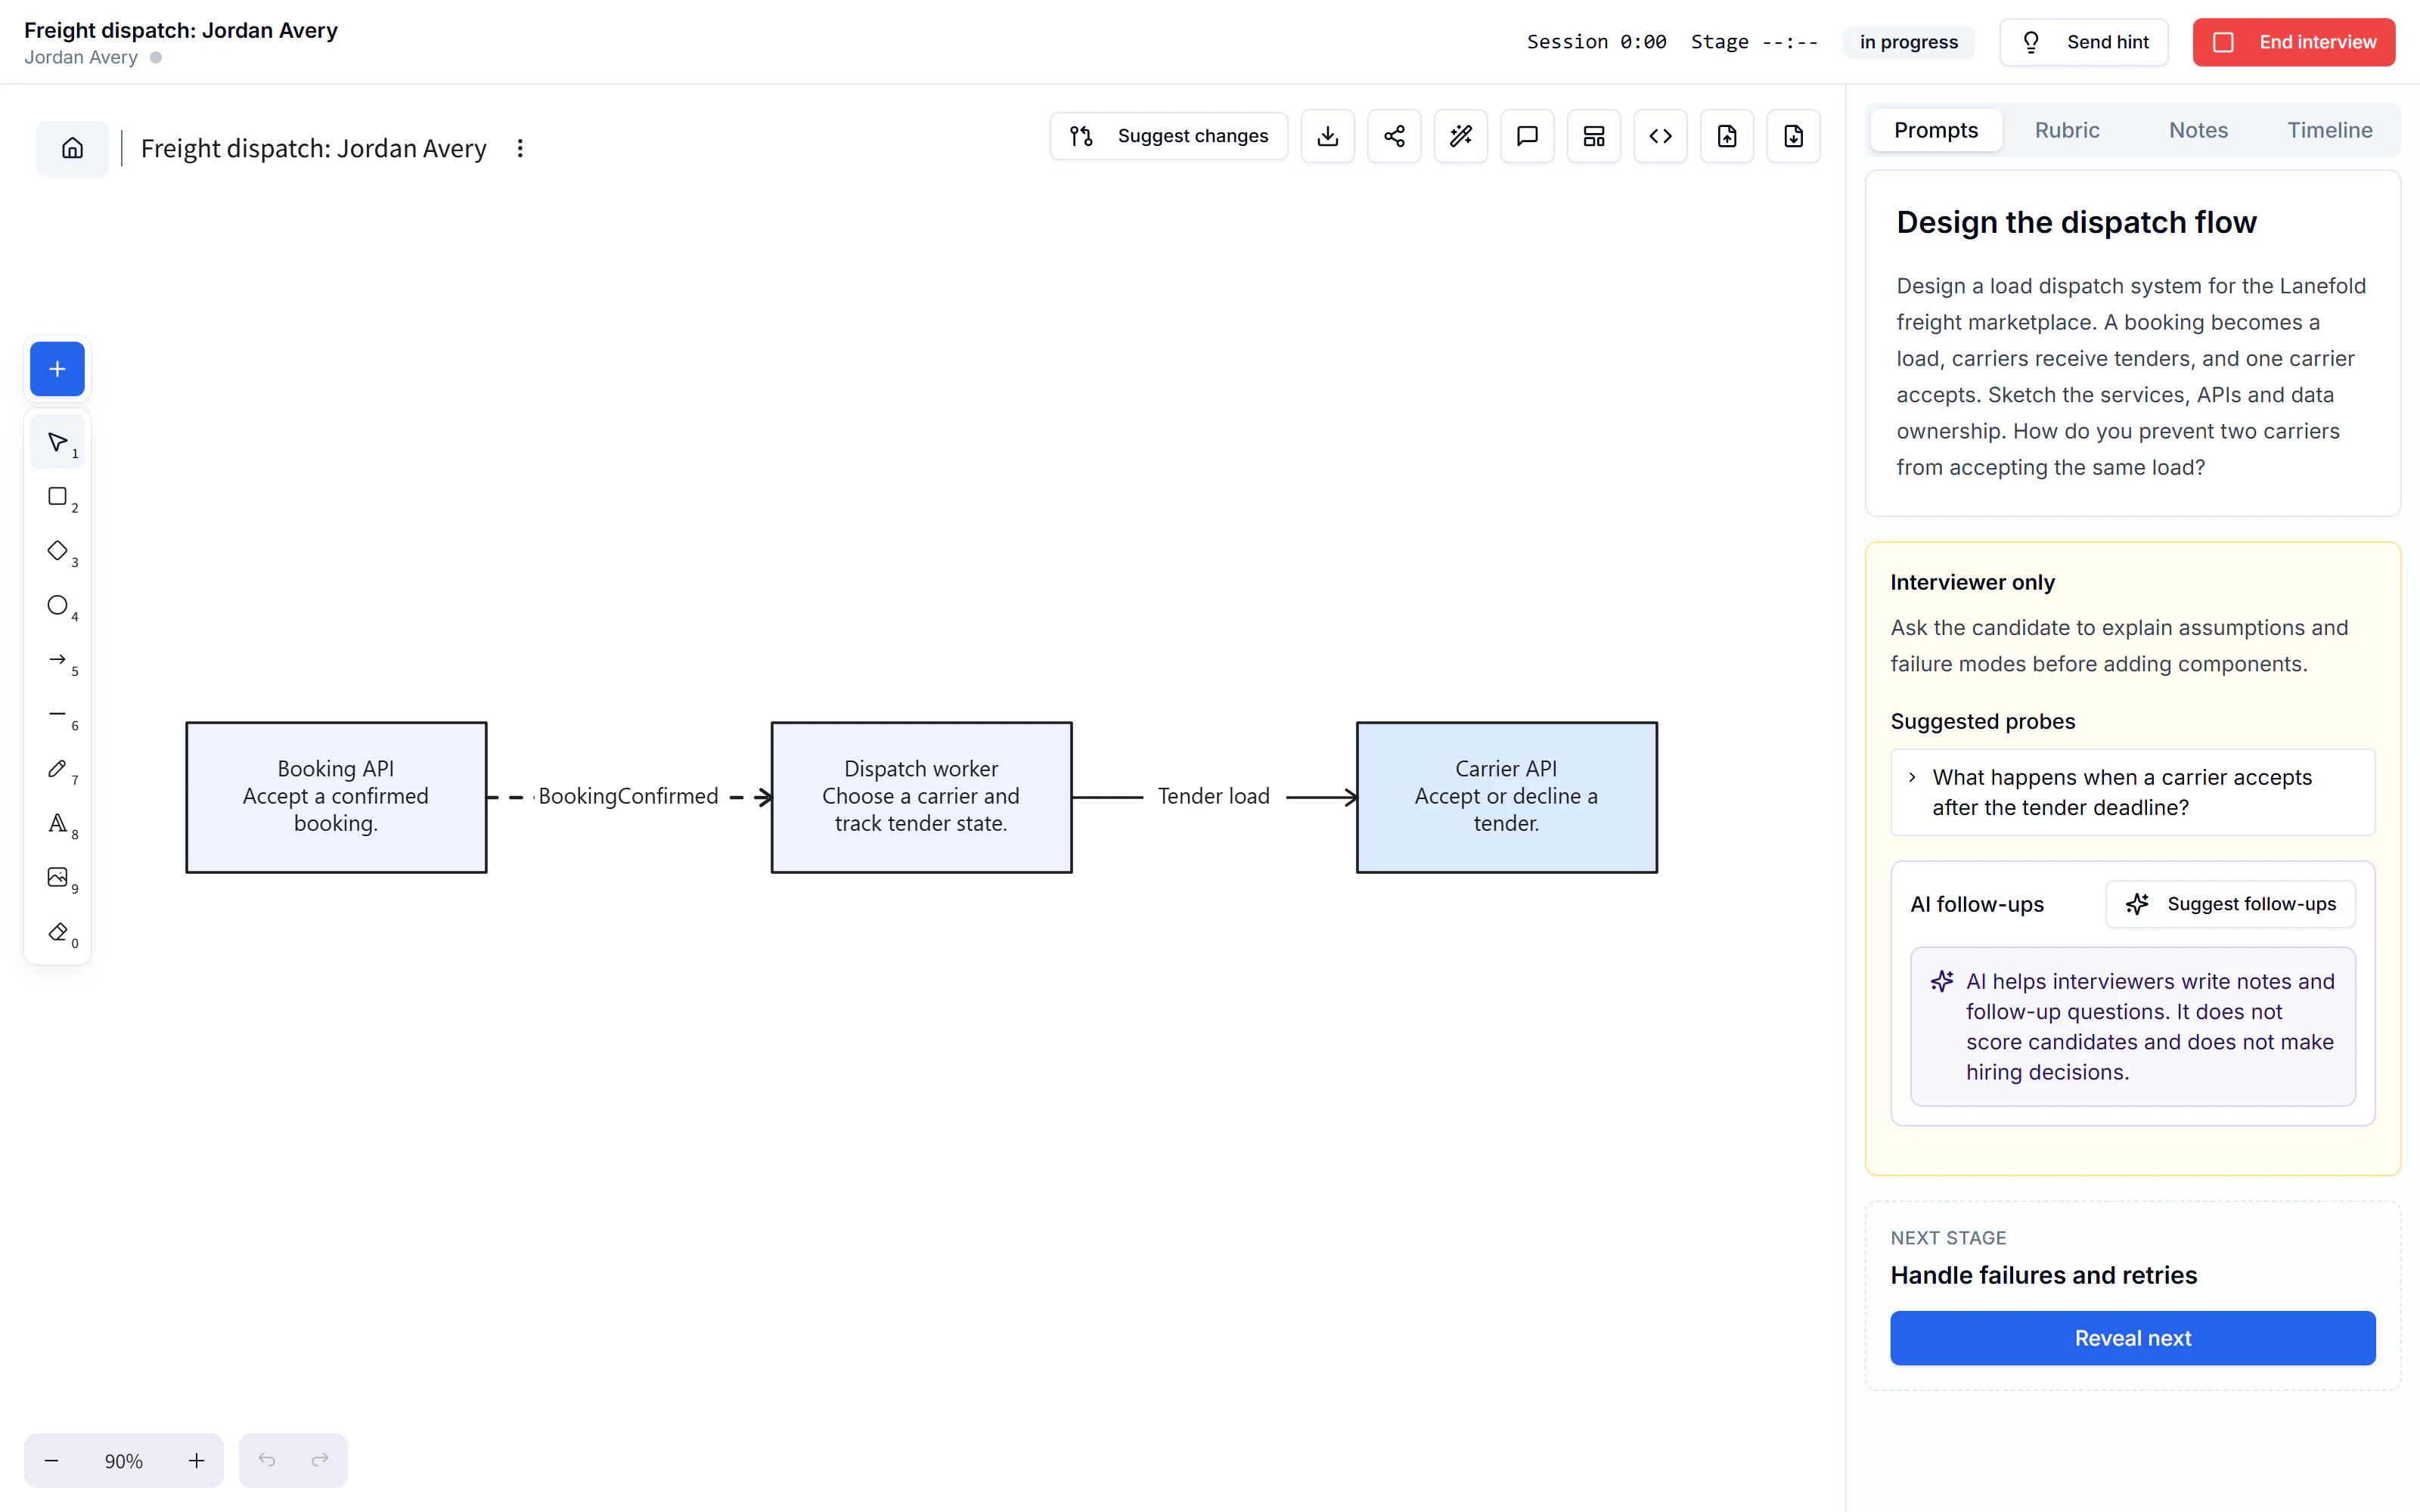The image size is (2420, 1512).
Task: Click the Suggest changes button
Action: coord(1168,136)
